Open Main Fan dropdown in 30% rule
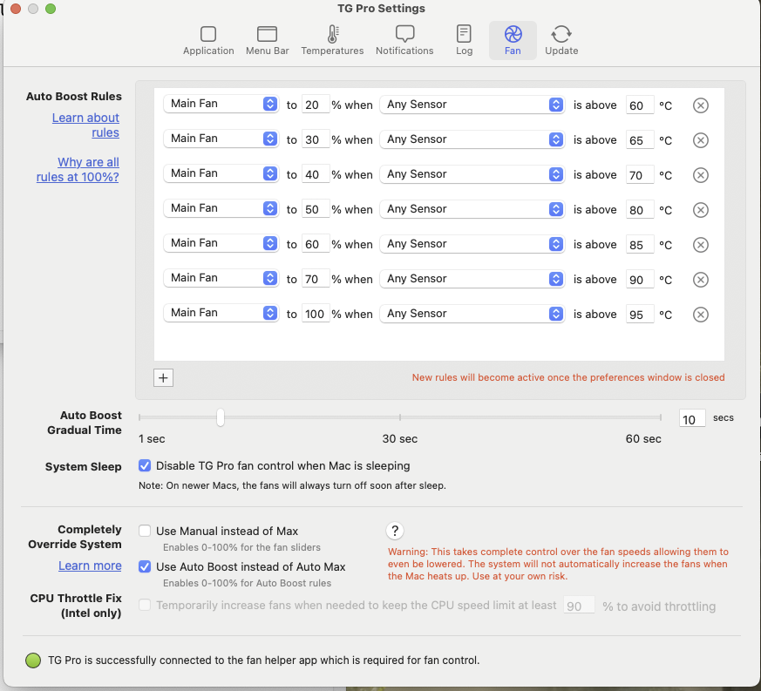This screenshot has width=761, height=691. click(221, 139)
